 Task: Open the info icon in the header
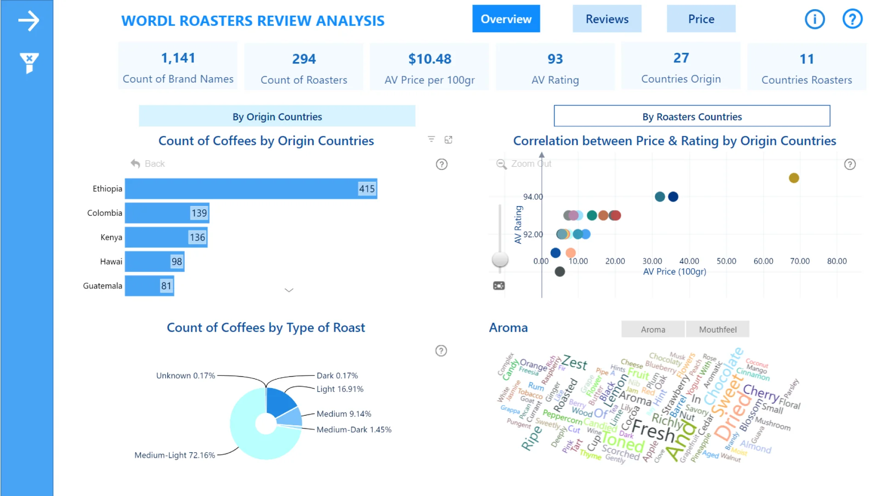815,19
